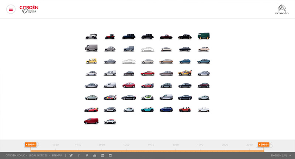Select the teal turquoise open car thumbnail
The width and height of the screenshot is (295, 159).
[x=147, y=109]
